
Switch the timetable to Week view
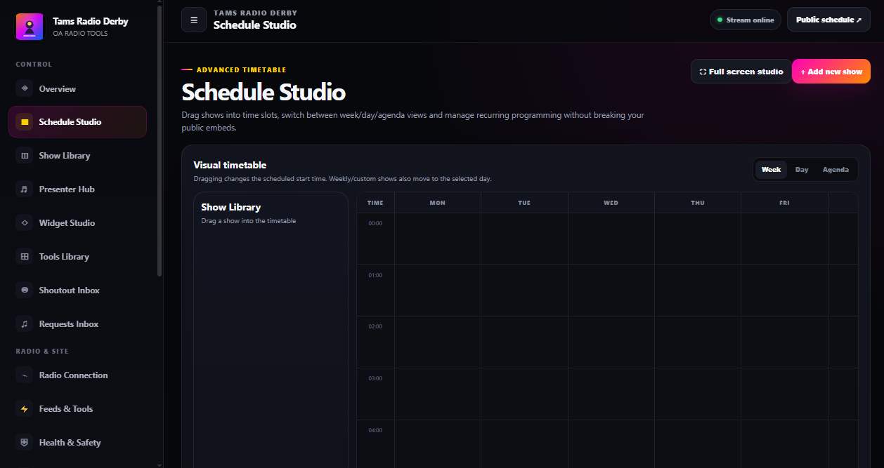coord(771,170)
